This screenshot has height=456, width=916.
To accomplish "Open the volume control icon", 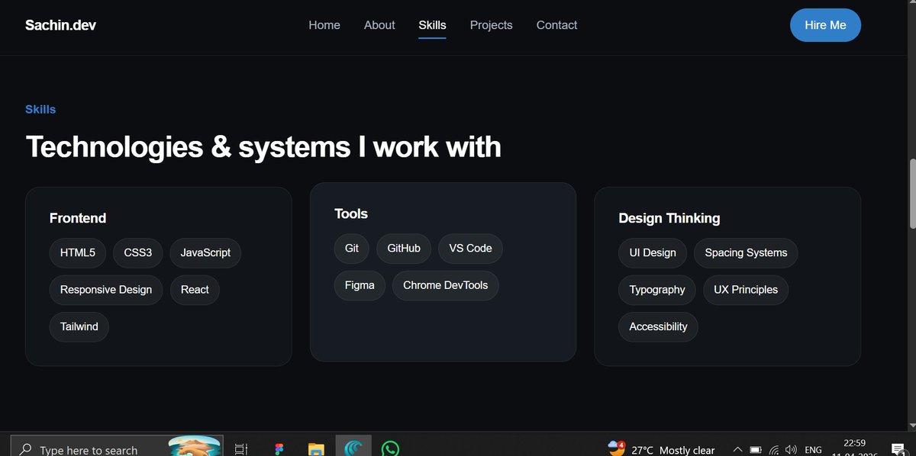I will (791, 449).
